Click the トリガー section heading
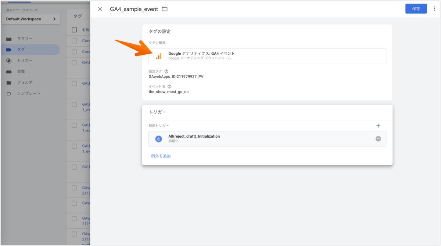 [158, 112]
